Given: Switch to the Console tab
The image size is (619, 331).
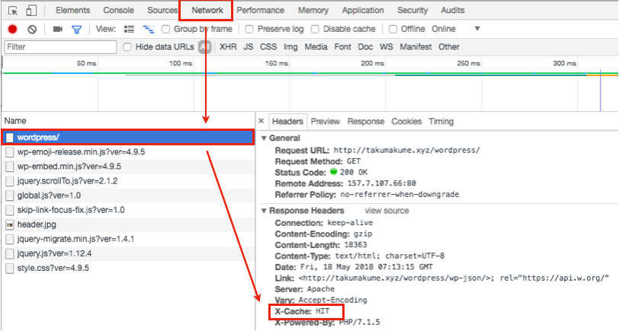Looking at the screenshot, I should [x=118, y=11].
